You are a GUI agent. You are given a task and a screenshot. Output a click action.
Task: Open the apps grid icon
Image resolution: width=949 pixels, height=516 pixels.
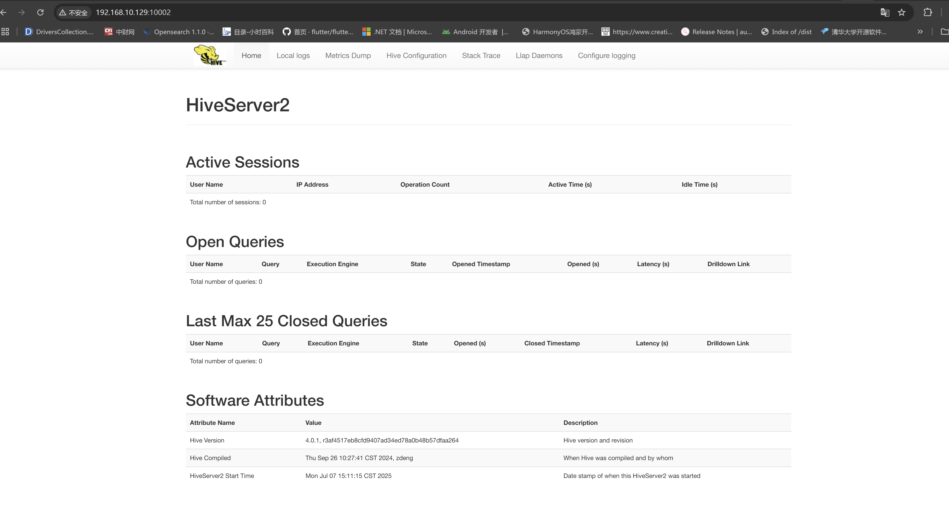(5, 32)
